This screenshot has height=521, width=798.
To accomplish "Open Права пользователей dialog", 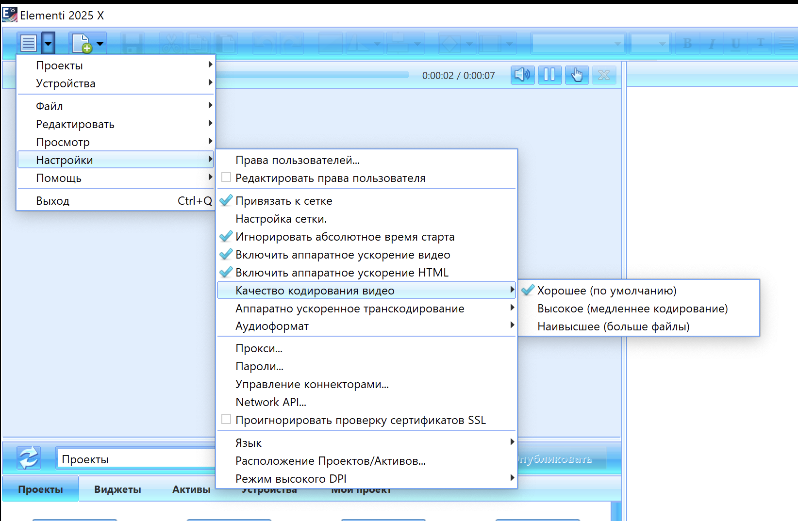I will 366,160.
